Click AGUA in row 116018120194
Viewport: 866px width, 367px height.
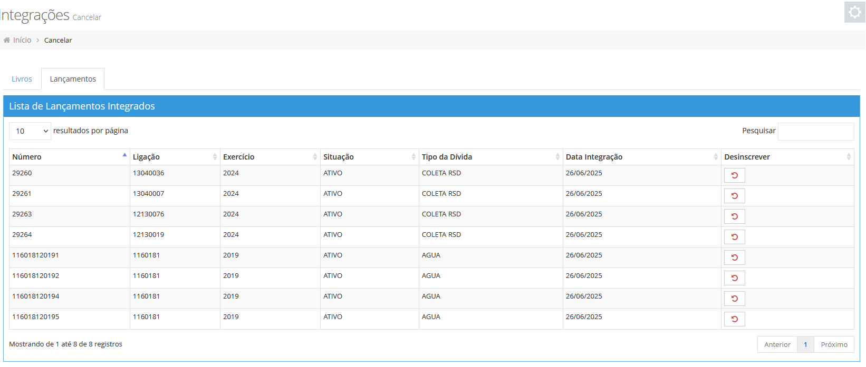[431, 296]
